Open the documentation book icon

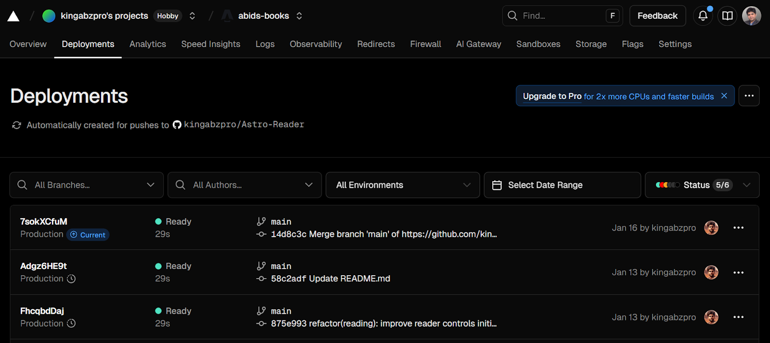[x=727, y=16]
